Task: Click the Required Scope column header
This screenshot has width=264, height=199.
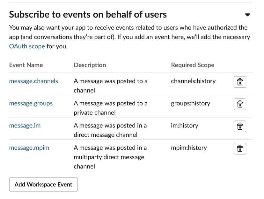Action: [x=193, y=65]
